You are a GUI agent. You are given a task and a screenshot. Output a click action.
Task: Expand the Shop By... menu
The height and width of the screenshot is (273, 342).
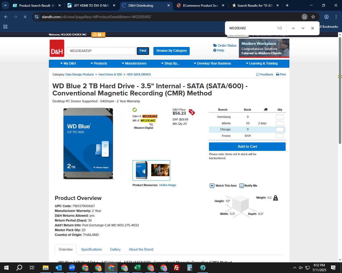click(170, 63)
